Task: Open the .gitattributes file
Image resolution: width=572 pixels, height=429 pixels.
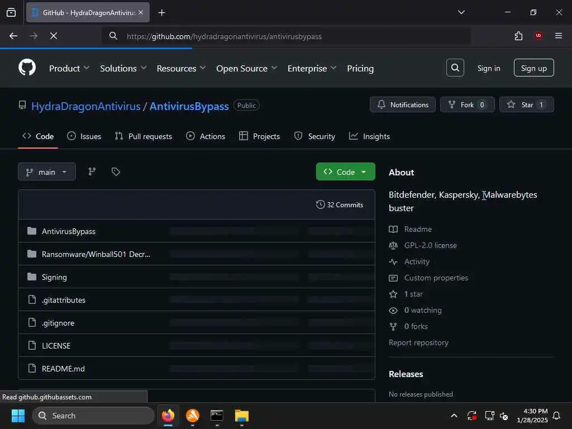Action: click(x=64, y=300)
